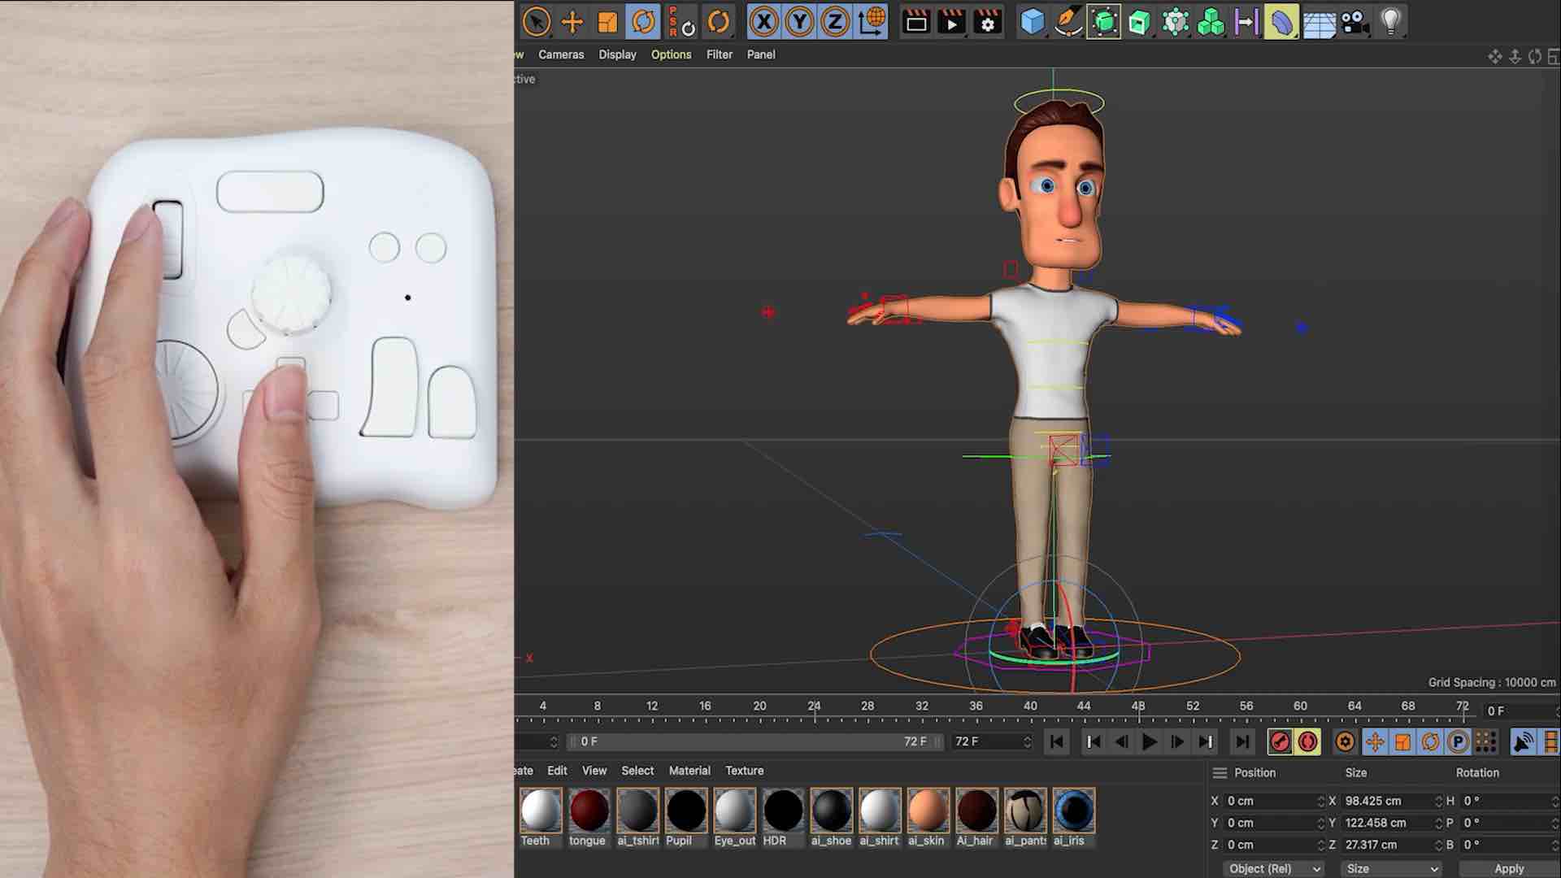The width and height of the screenshot is (1561, 878).
Task: Click Render View clapperboard icon
Action: (916, 22)
